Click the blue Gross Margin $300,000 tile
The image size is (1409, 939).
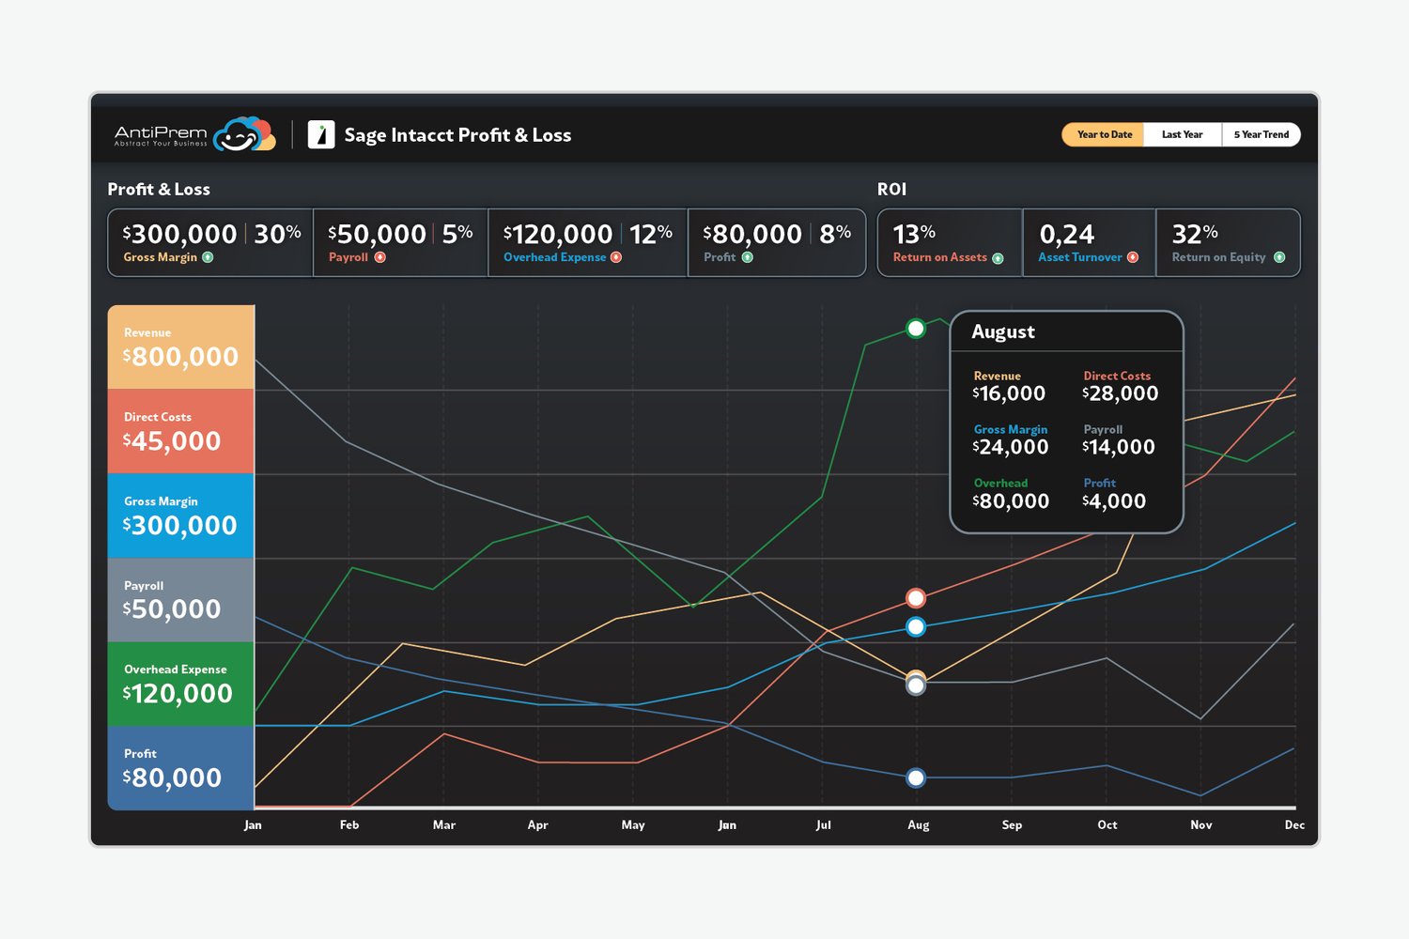pos(181,516)
